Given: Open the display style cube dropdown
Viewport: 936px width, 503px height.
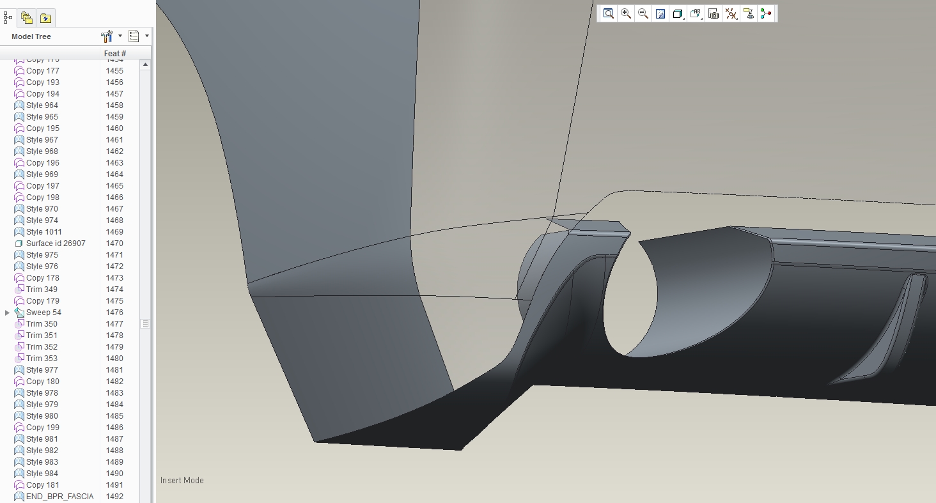Looking at the screenshot, I should point(678,13).
